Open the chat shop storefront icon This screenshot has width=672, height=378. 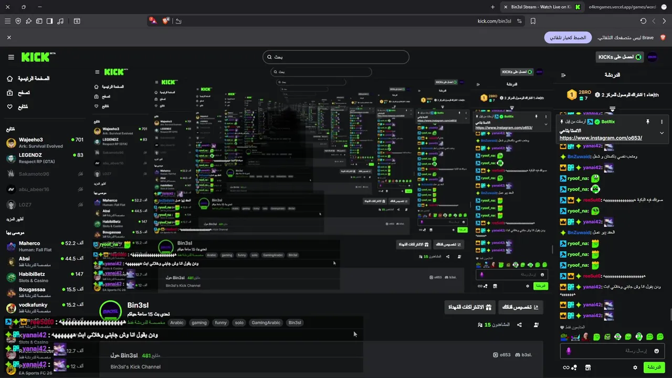coord(588,367)
